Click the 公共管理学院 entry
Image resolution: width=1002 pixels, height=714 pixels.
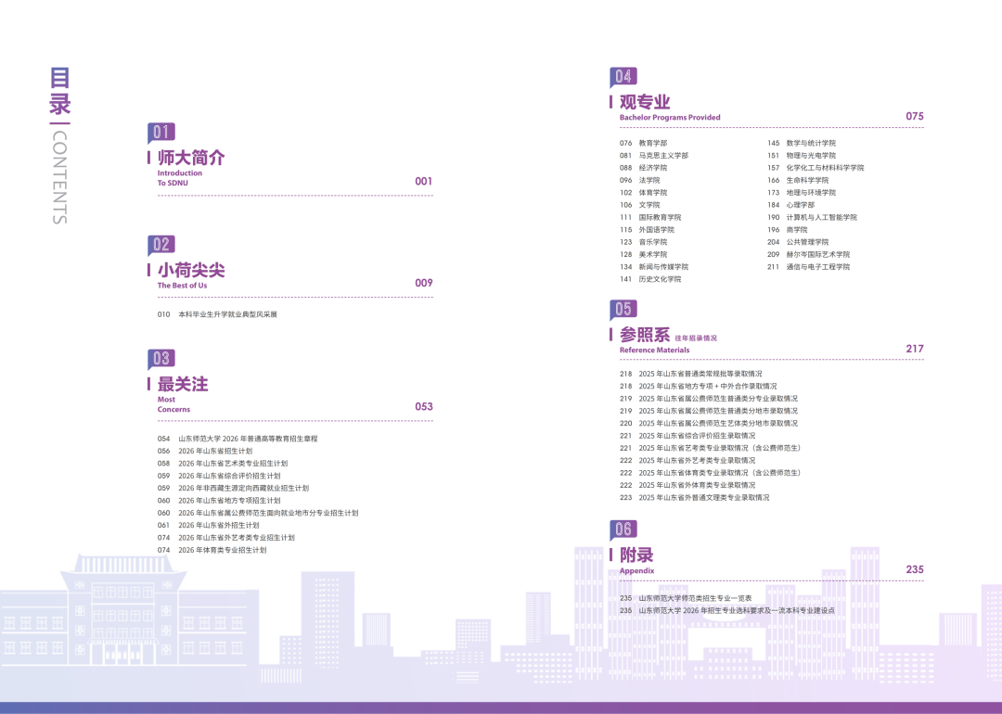point(798,242)
